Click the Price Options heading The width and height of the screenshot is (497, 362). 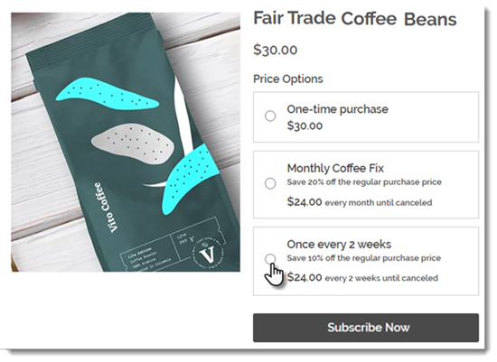tap(287, 79)
